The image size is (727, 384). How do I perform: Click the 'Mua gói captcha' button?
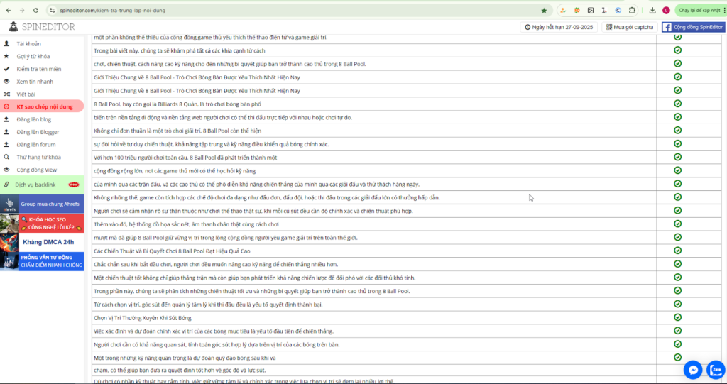[630, 27]
